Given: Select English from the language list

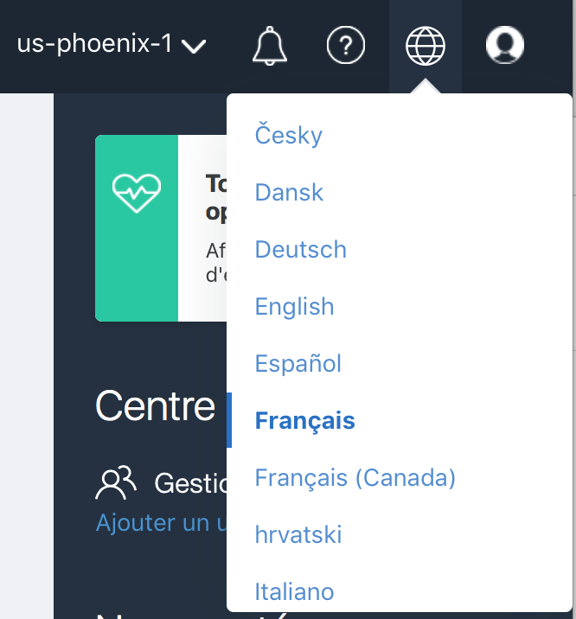Looking at the screenshot, I should tap(294, 307).
